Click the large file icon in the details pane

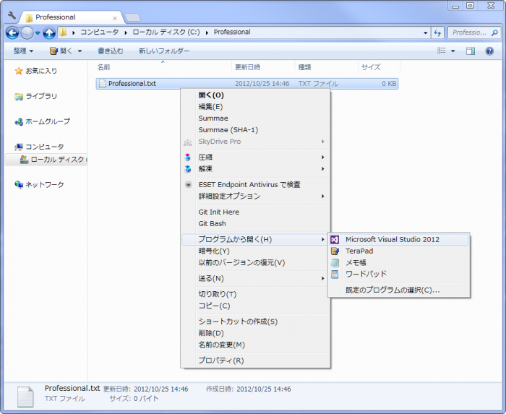point(25,396)
